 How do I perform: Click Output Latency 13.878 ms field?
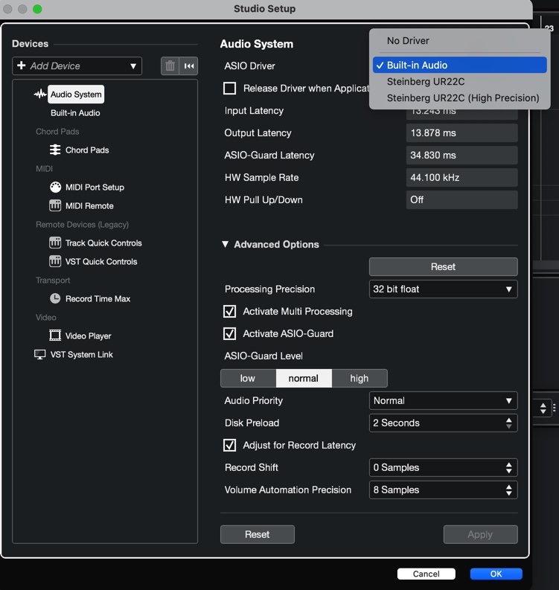[x=462, y=133]
